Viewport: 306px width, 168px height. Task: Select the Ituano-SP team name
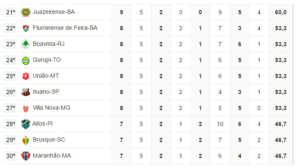pyautogui.click(x=47, y=92)
